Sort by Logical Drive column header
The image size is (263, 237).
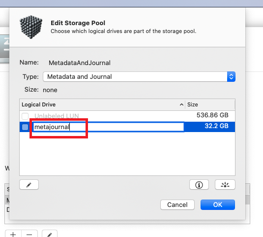102,104
